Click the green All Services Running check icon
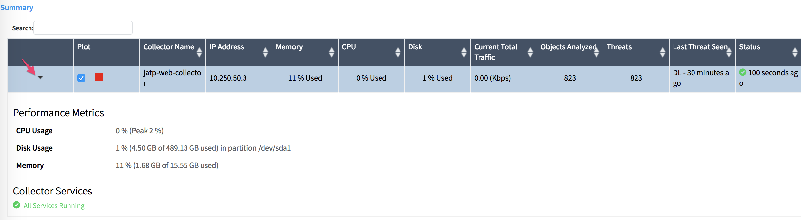801x220 pixels. (x=16, y=205)
